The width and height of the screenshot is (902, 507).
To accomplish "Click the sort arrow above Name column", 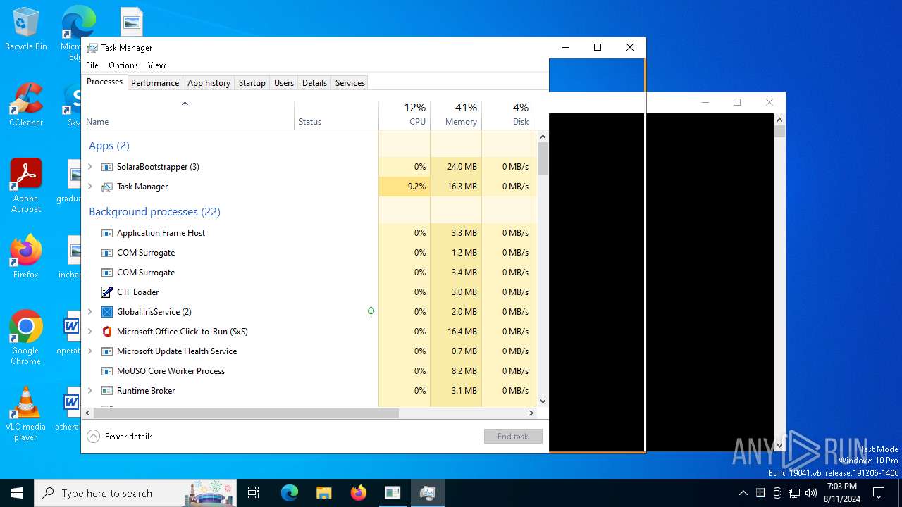I will pos(185,104).
